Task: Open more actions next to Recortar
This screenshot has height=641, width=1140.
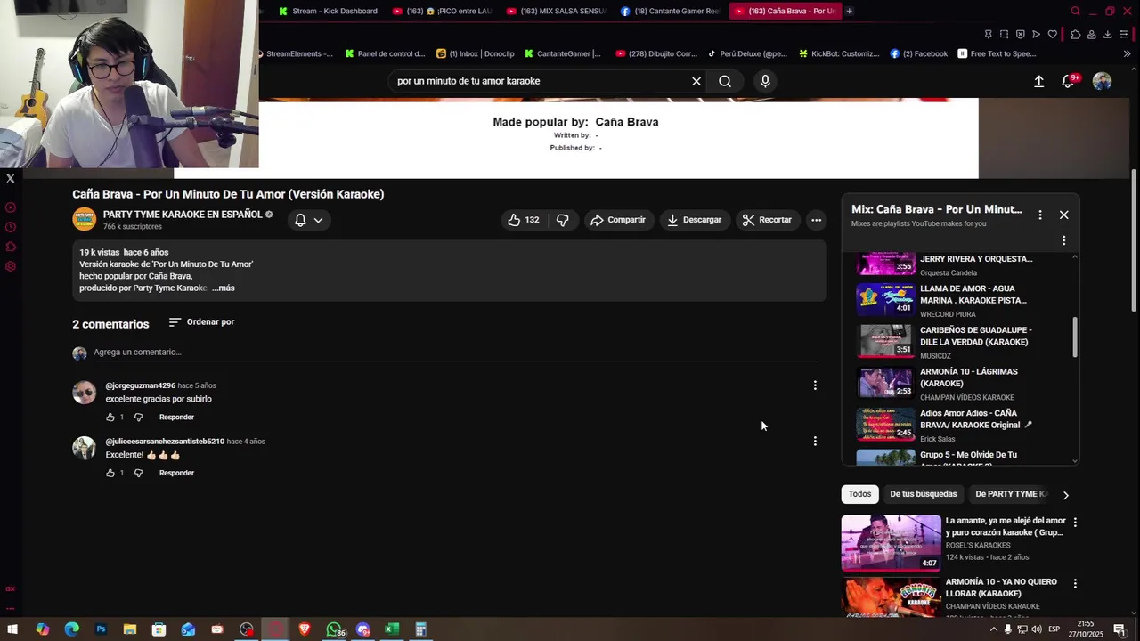Action: [x=816, y=220]
